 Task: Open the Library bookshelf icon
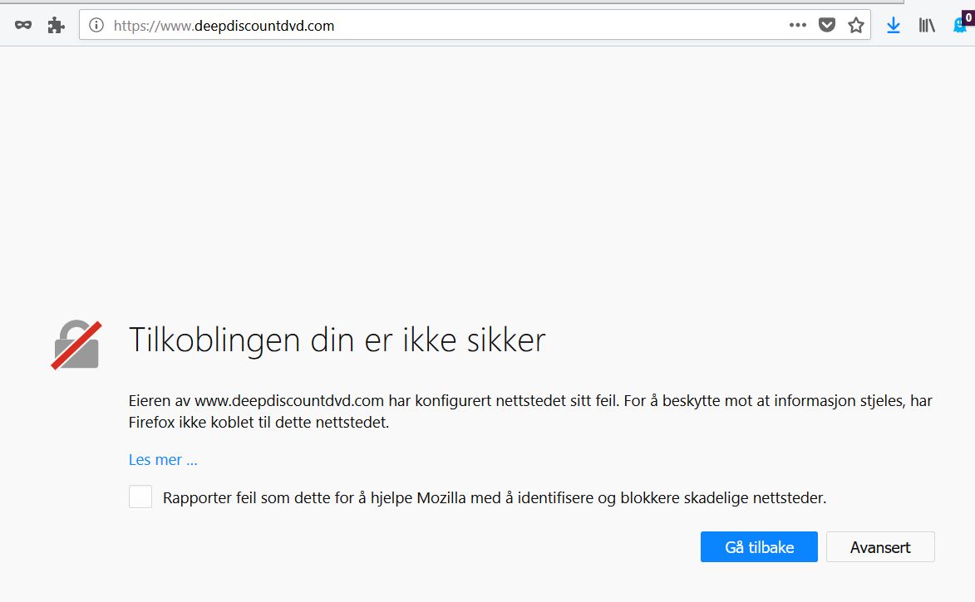point(927,26)
